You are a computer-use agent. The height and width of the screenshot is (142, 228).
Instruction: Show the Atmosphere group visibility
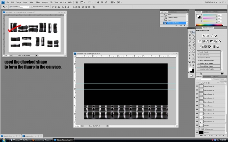(x=197, y=129)
